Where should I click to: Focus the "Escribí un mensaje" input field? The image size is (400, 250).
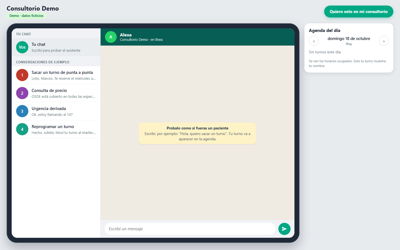pos(190,229)
